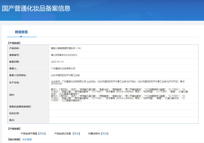Viewport: 204px width, 143px height.
Task: Click the 【产品包装】 section heading
Action: tap(14, 129)
